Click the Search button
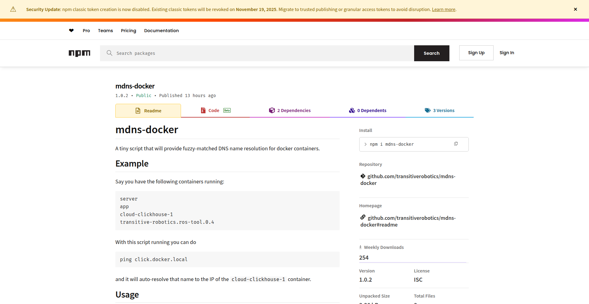The width and height of the screenshot is (589, 304). click(431, 53)
